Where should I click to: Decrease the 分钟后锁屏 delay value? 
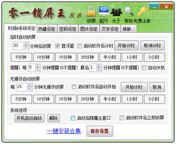click(26, 48)
